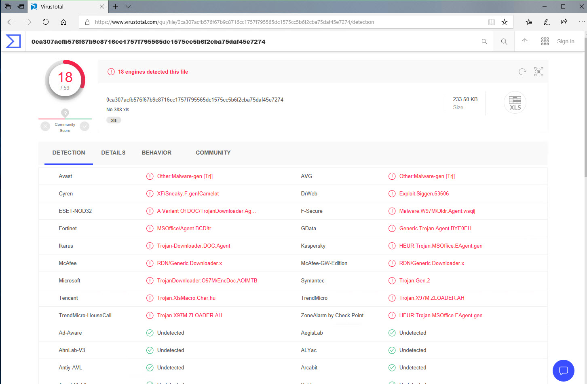Click the Sign in link
The width and height of the screenshot is (587, 384).
pyautogui.click(x=566, y=41)
